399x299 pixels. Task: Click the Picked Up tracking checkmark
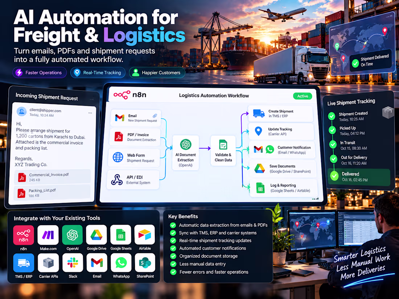click(x=332, y=130)
